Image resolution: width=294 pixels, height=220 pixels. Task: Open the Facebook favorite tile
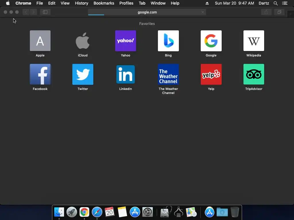pos(40,74)
